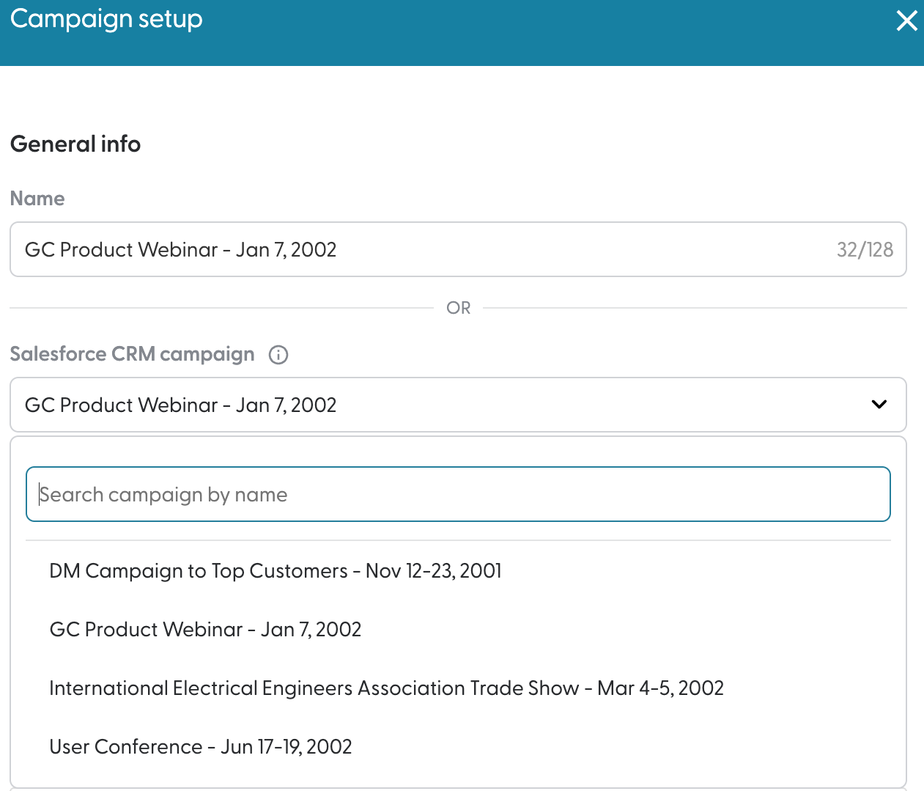The image size is (924, 791).
Task: Click the General info heading
Action: point(75,144)
